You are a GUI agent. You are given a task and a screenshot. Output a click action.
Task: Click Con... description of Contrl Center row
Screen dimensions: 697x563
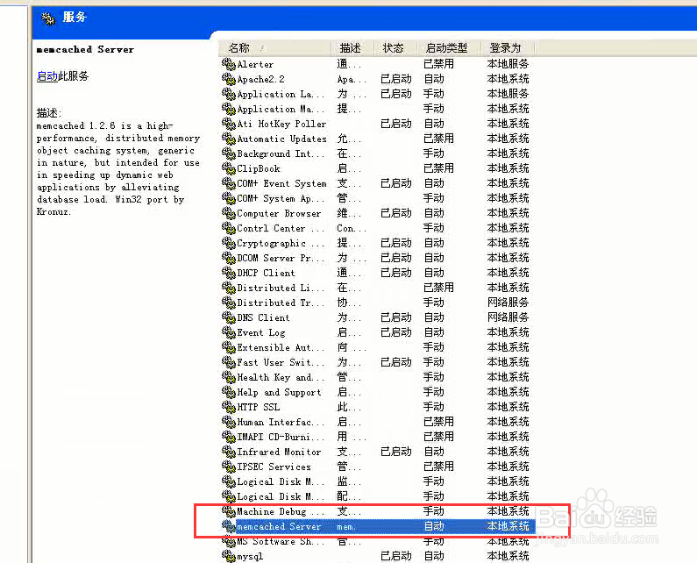coord(352,228)
